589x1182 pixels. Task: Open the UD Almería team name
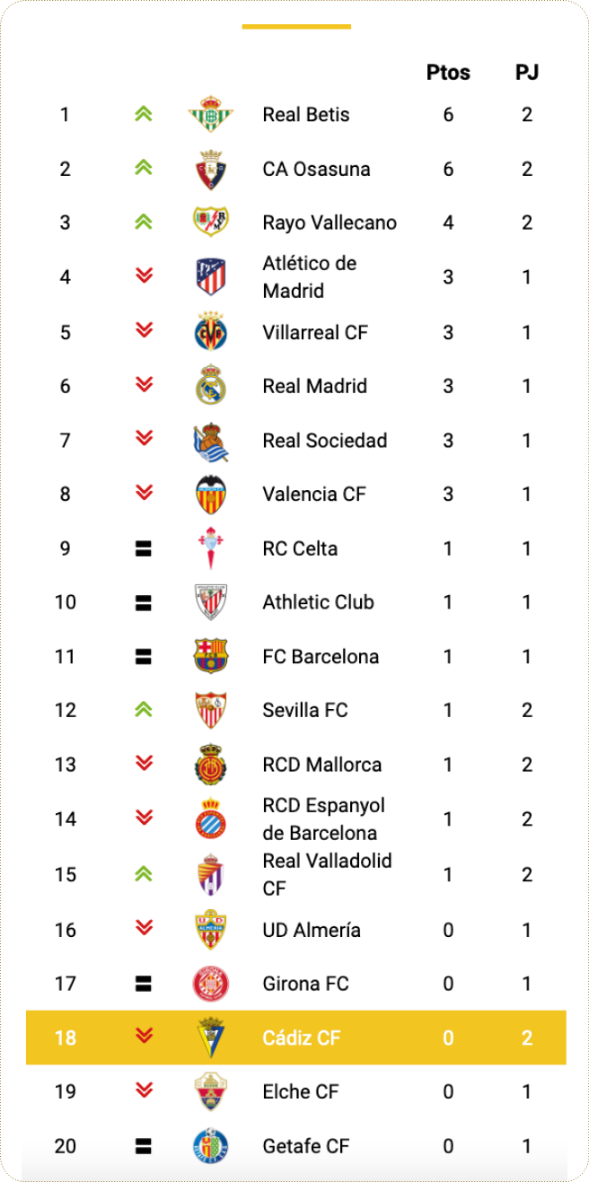(312, 930)
